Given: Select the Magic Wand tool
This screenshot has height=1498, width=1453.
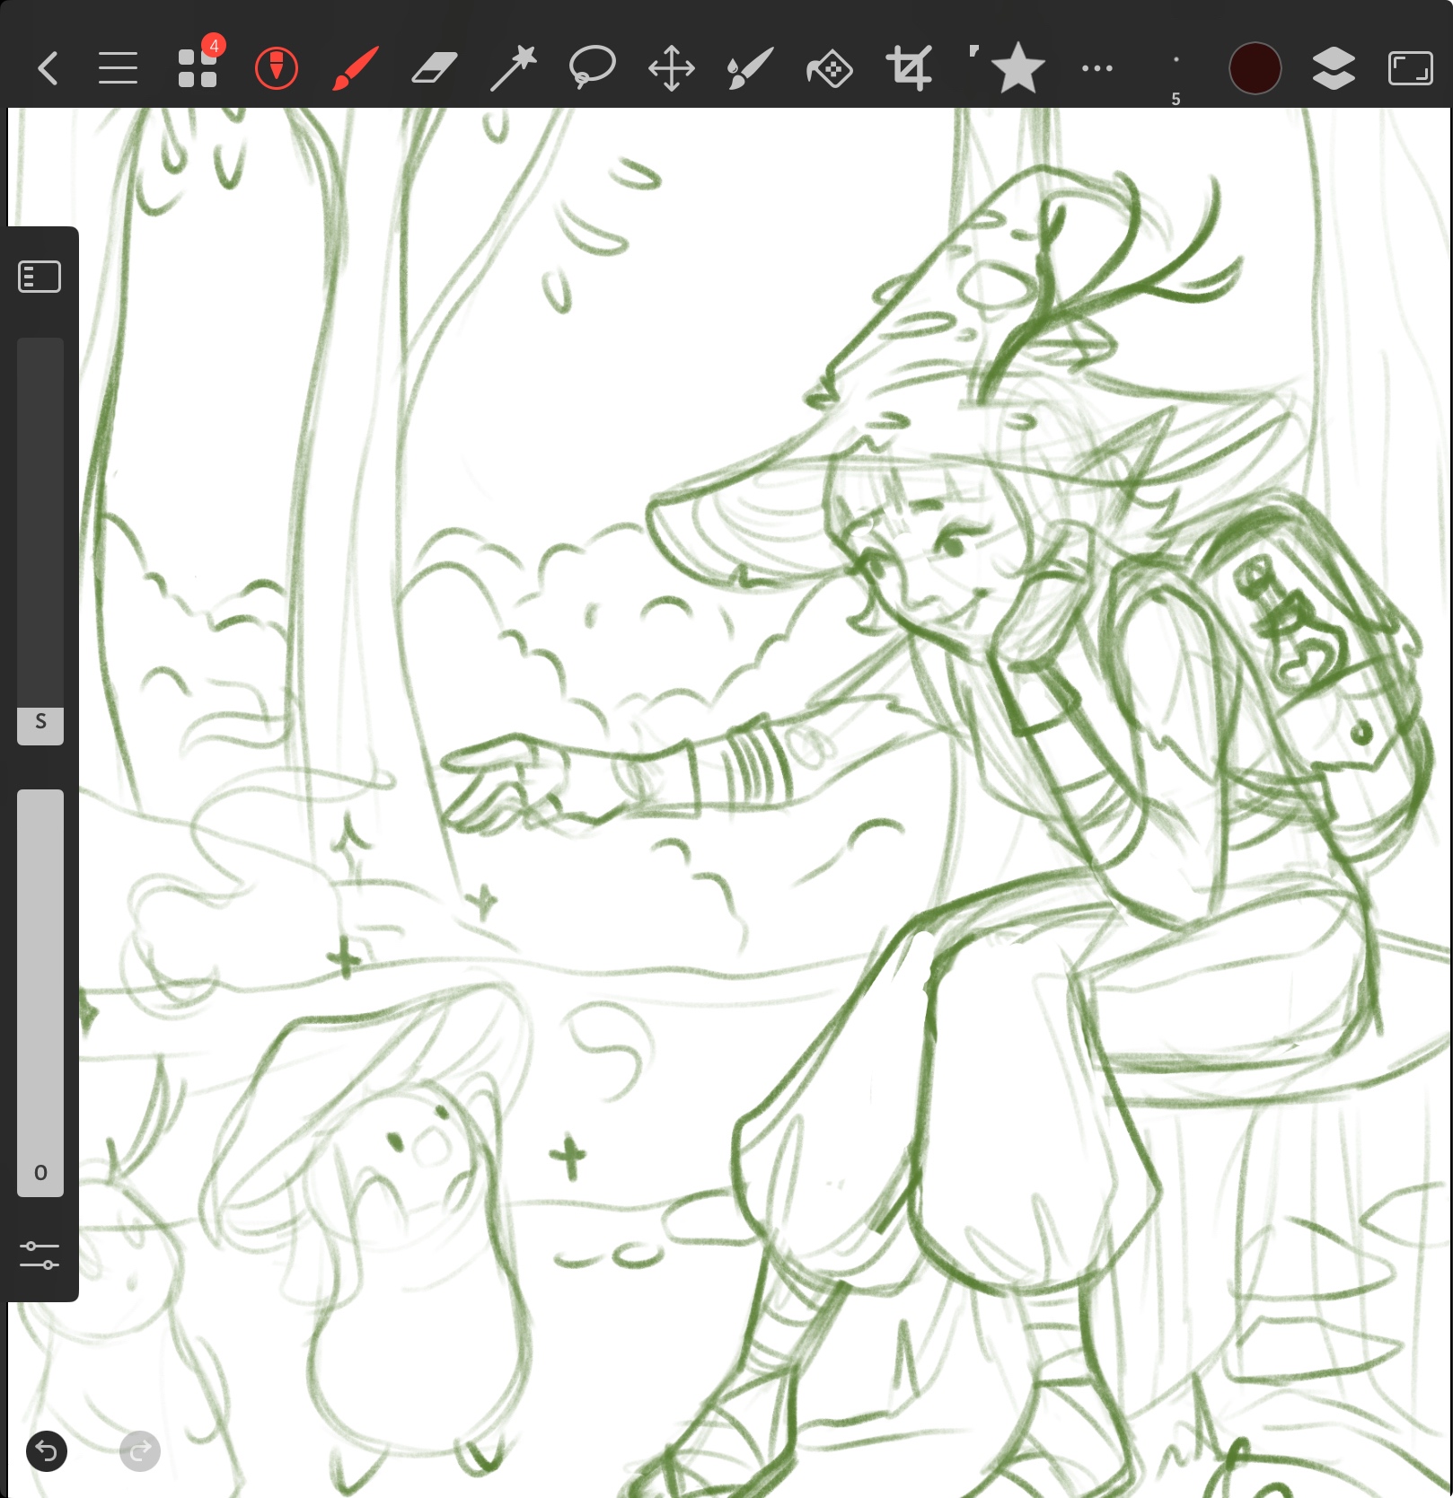Looking at the screenshot, I should pos(514,68).
